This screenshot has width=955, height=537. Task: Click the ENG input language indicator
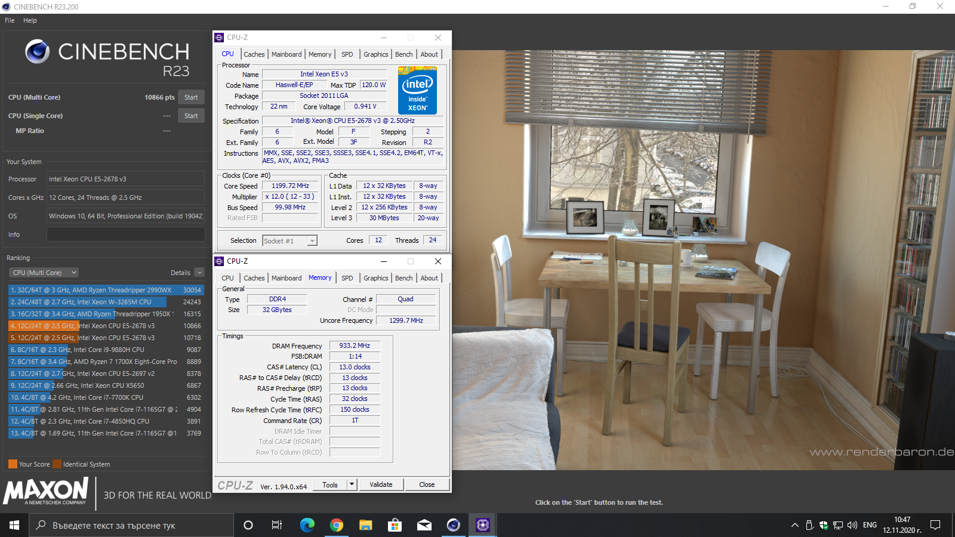870,525
